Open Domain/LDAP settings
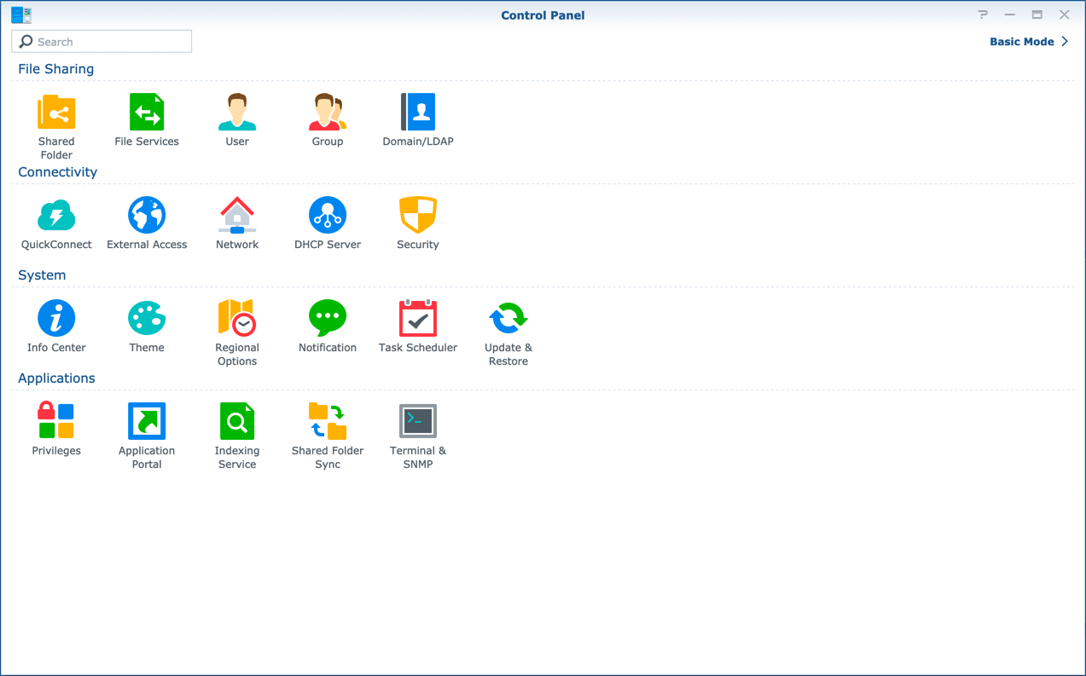The height and width of the screenshot is (676, 1086). coord(418,113)
